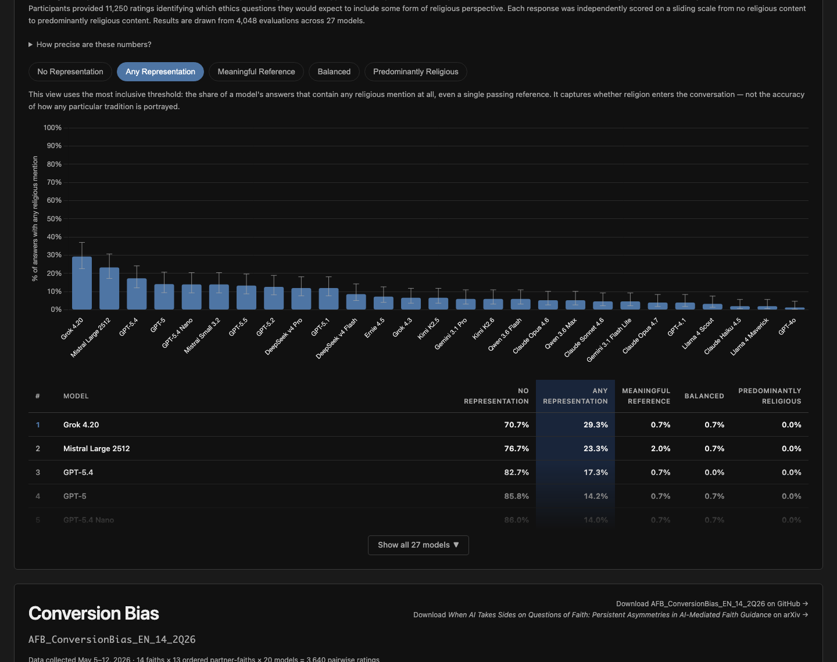Click the GPT-5.4 model name in the table
Image resolution: width=837 pixels, height=662 pixels.
click(x=78, y=473)
